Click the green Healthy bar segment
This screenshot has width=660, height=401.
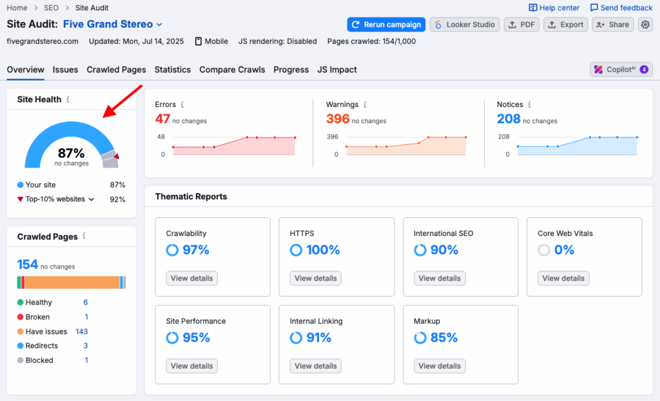point(19,282)
